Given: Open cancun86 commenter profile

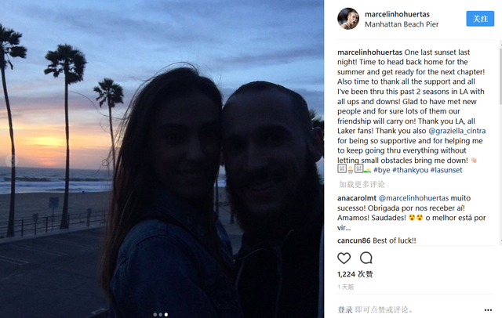Looking at the screenshot, I should (x=354, y=240).
